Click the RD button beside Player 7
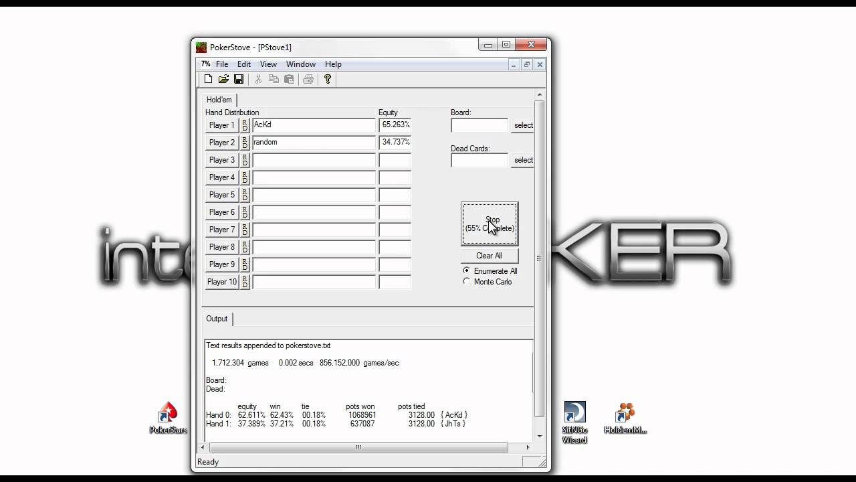The image size is (856, 482). point(245,230)
